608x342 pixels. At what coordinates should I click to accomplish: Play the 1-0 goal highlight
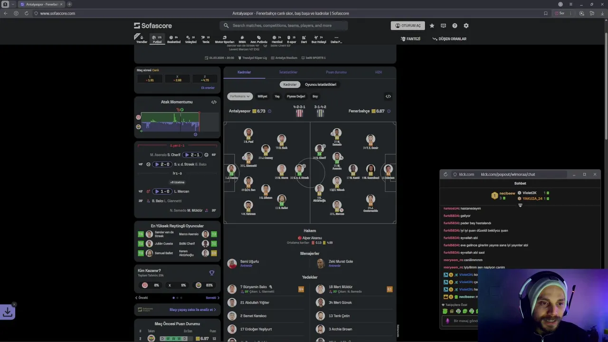tap(162, 191)
